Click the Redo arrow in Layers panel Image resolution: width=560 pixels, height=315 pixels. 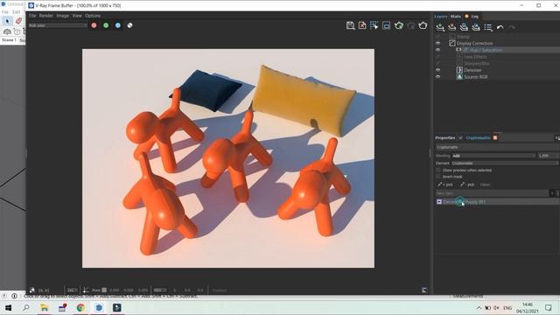(511, 27)
